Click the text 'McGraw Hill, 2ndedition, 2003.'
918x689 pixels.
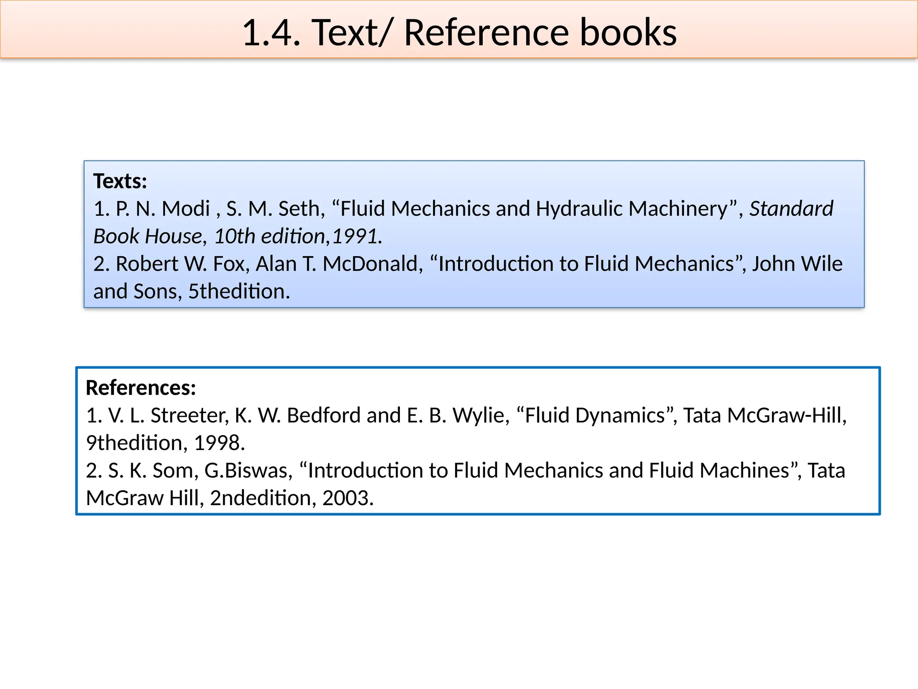pyautogui.click(x=230, y=498)
